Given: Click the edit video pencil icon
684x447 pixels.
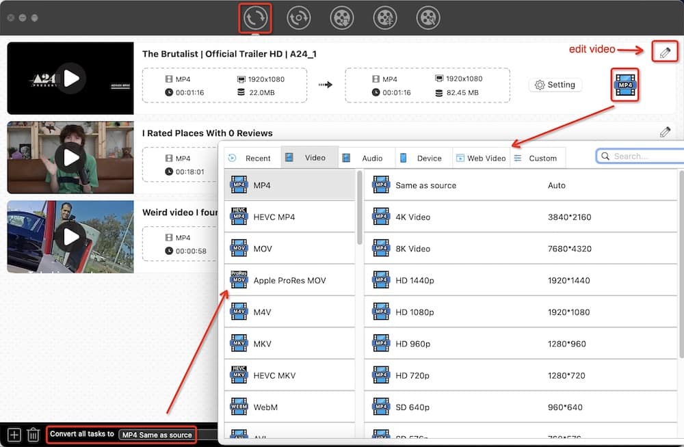Looking at the screenshot, I should (665, 51).
